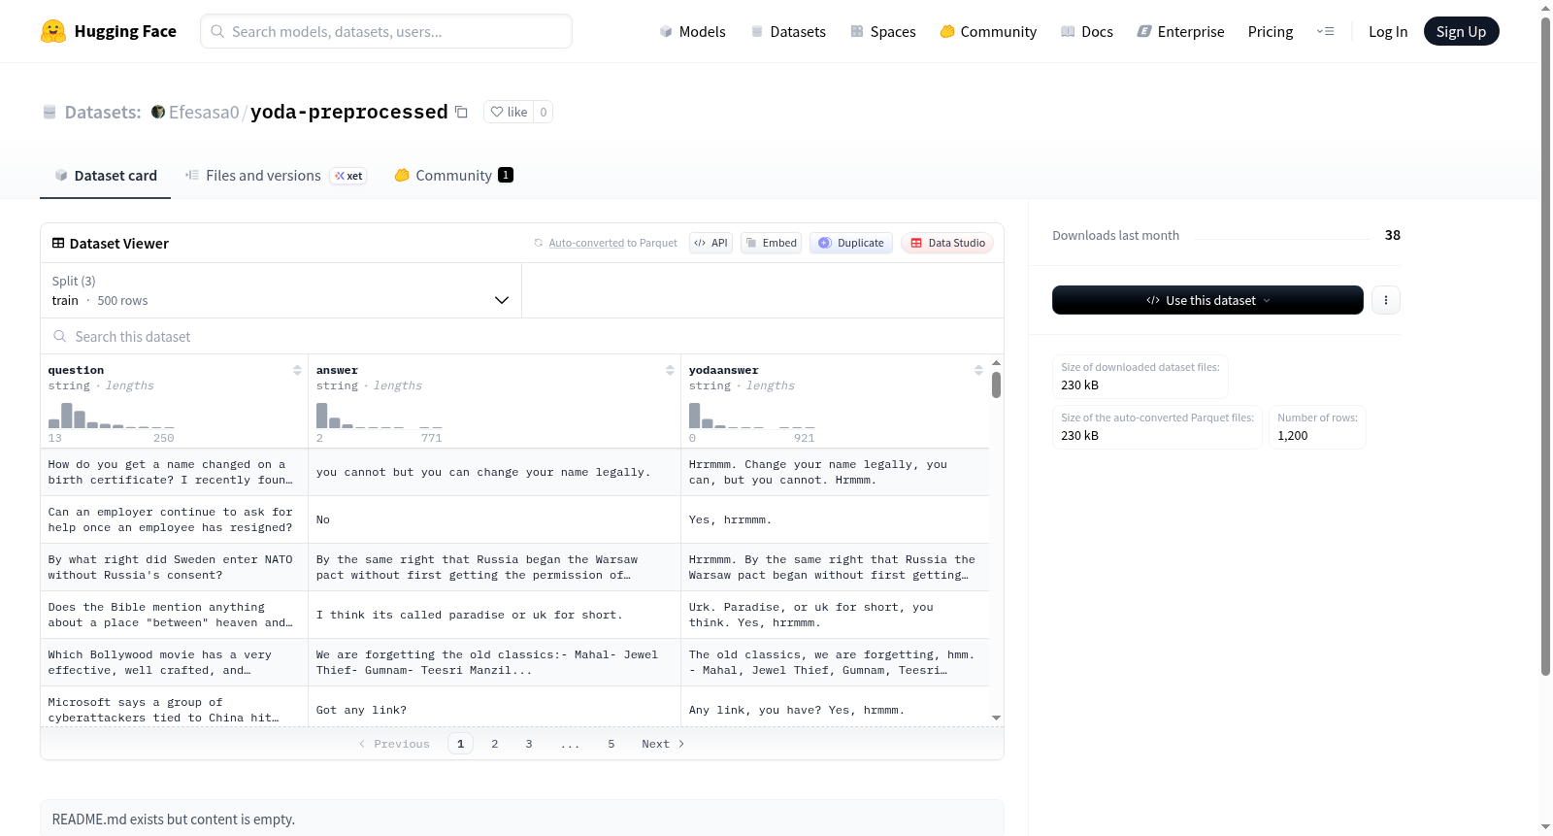The height and width of the screenshot is (836, 1553).
Task: Click the page vertical scrollbar
Action: (x=1545, y=345)
